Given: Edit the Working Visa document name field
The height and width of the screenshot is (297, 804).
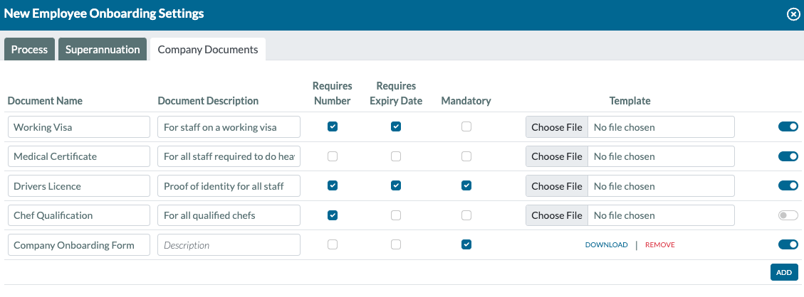Looking at the screenshot, I should point(79,126).
